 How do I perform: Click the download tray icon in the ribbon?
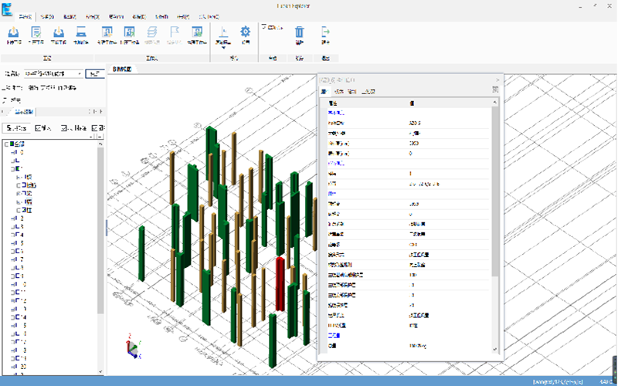click(59, 32)
